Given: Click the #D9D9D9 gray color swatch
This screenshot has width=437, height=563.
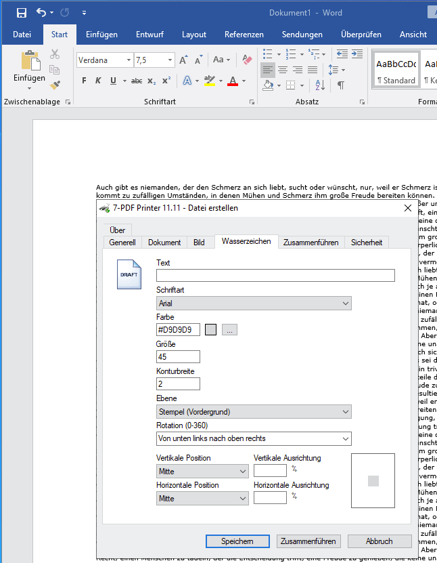Looking at the screenshot, I should 210,330.
